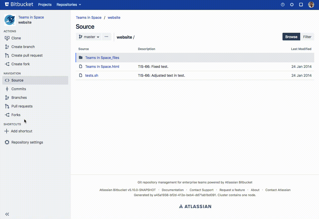Image resolution: width=319 pixels, height=219 pixels.
Task: Open the Source navigation item
Action: point(18,80)
